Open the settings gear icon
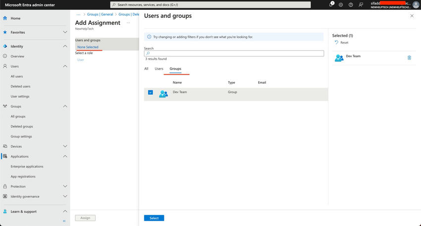Viewport: 421px width, 226px height. point(341,4)
